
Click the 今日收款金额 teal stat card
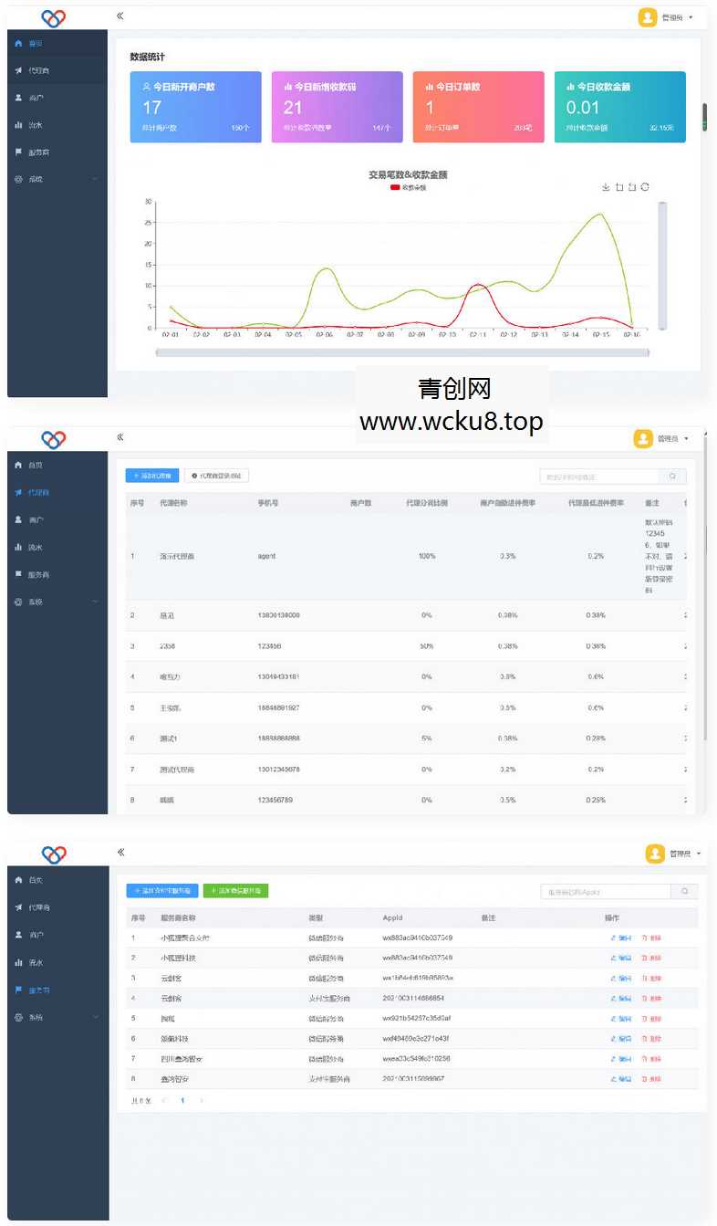coord(620,107)
